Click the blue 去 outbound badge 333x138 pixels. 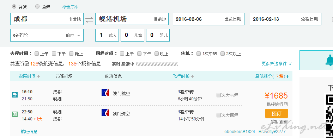(15, 95)
